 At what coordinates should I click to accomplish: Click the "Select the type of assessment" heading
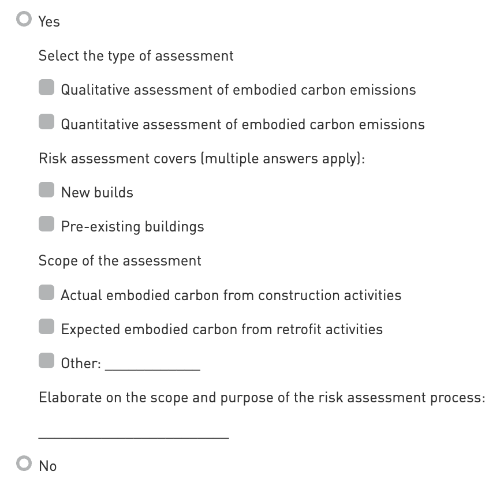click(136, 56)
